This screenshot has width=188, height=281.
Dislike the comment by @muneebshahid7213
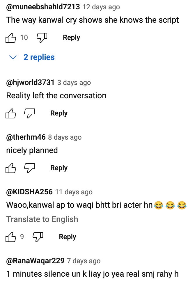(x=42, y=38)
